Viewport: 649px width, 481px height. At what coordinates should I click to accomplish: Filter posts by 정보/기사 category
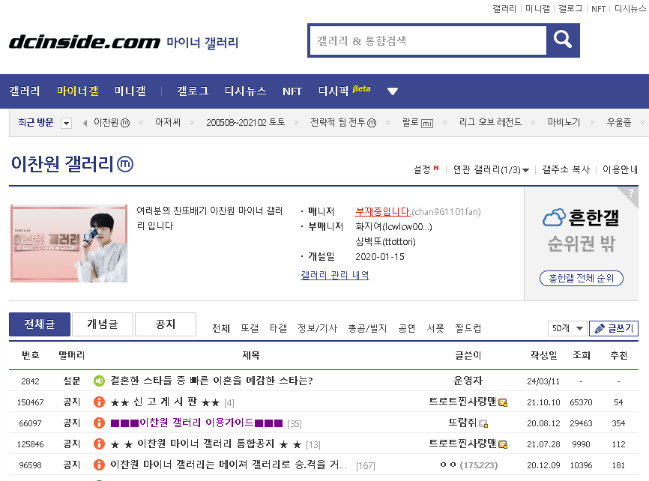click(x=318, y=329)
